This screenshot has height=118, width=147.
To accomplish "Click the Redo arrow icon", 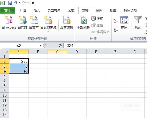I will pyautogui.click(x=24, y=3).
